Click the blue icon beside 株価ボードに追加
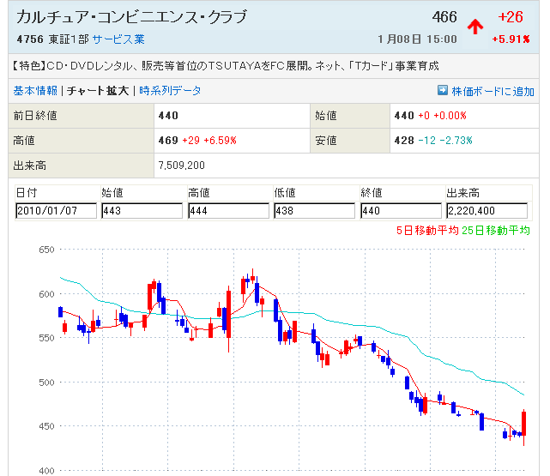Image resolution: width=550 pixels, height=476 pixels. tap(443, 90)
